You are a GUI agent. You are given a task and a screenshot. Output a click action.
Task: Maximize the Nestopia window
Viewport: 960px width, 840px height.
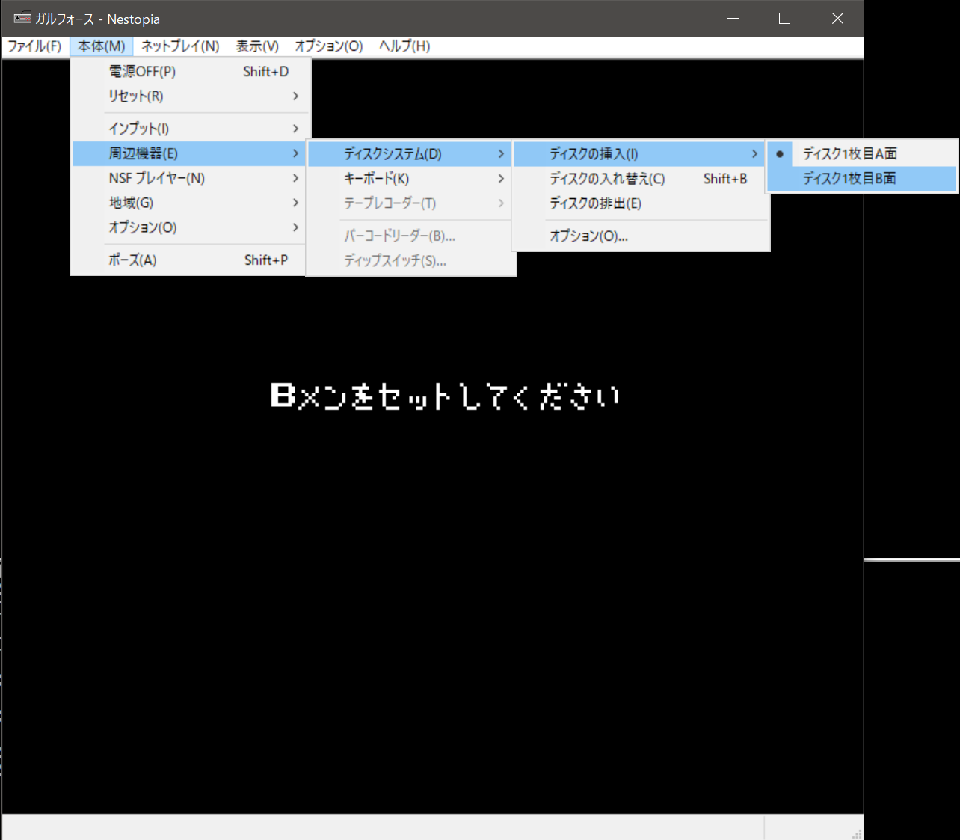coord(784,19)
